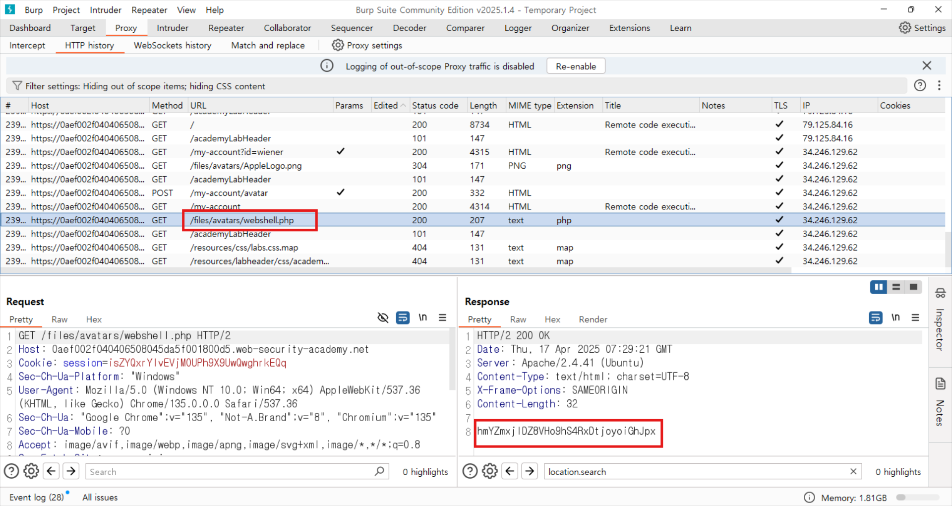
Task: Sort history by Host column
Action: [x=89, y=105]
